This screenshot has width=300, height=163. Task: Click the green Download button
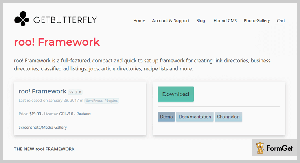175,94
